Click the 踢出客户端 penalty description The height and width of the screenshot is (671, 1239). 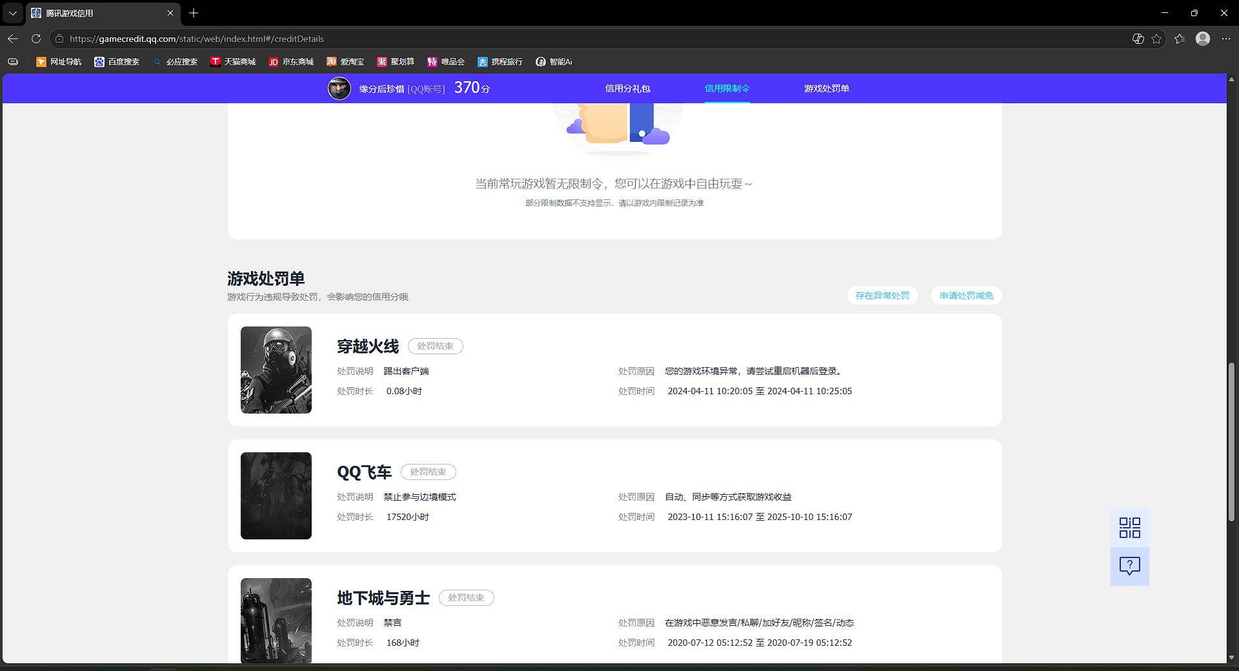click(x=406, y=371)
